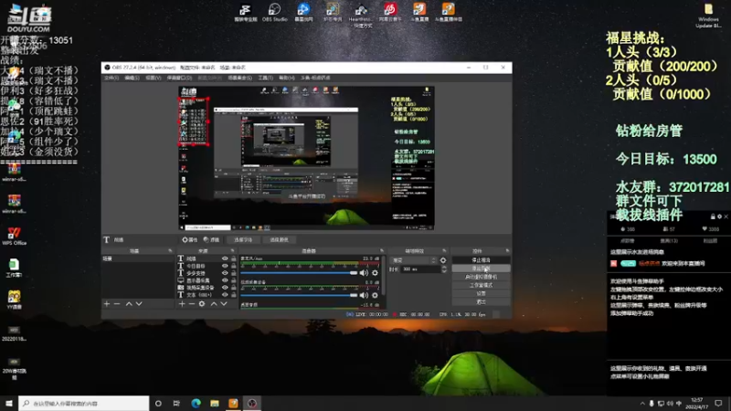This screenshot has height=411, width=731.
Task: Pop out the scenes dock panel
Action: tap(170, 250)
